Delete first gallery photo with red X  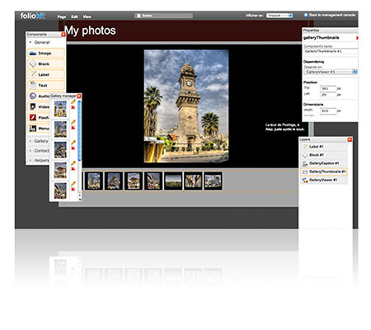click(73, 107)
